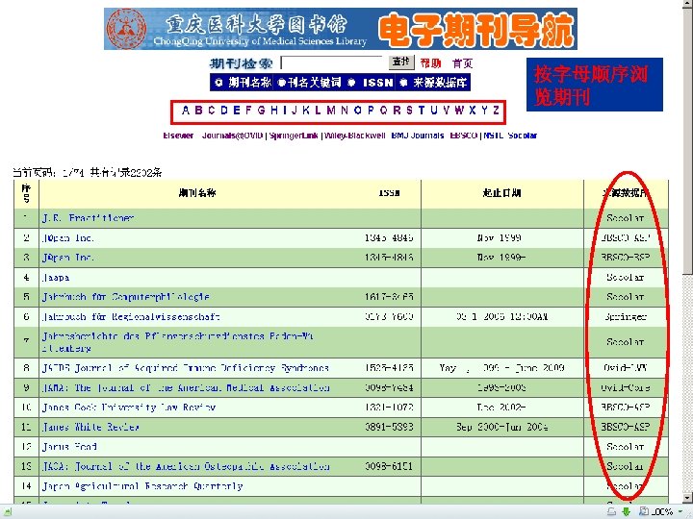Browse journals starting with letter F
Image resolution: width=693 pixels, height=519 pixels.
pos(248,111)
